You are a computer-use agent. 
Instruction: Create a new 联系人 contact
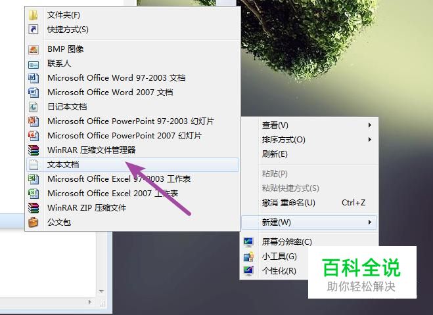tap(133, 64)
